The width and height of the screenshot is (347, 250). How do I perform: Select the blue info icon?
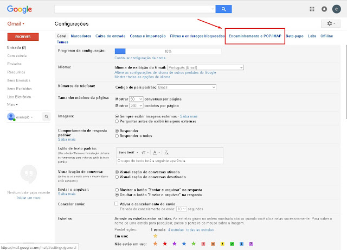[241, 244]
